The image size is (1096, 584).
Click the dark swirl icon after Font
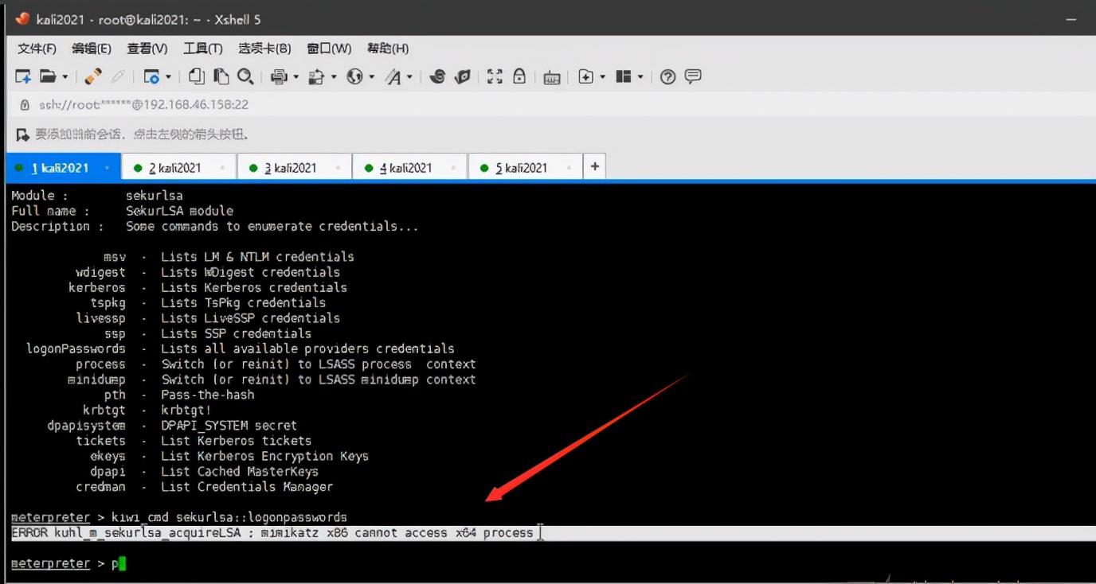(x=436, y=76)
